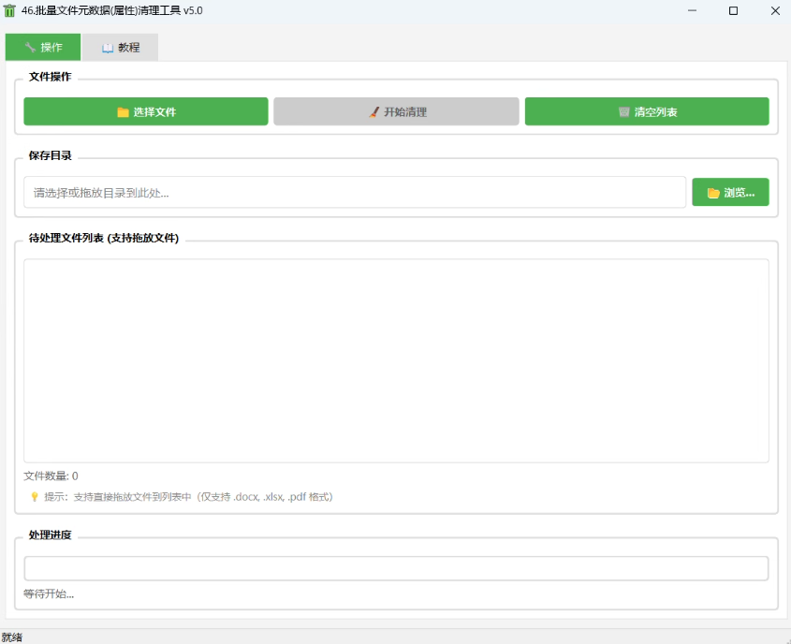Open the 操作 tab
Screen dimensions: 791x644
43,48
